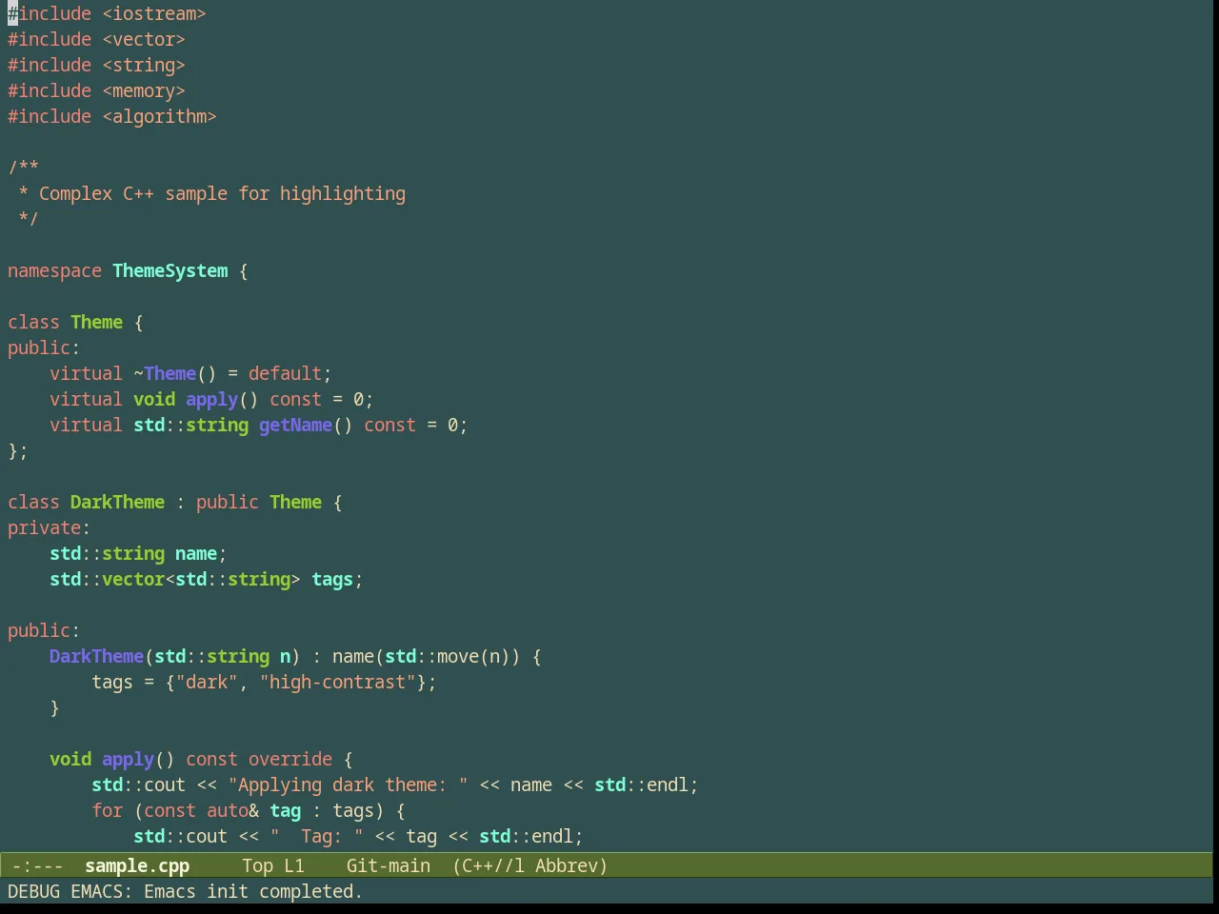The height and width of the screenshot is (914, 1219).
Task: Click 'public' in 'class DarkTheme : public Theme'
Action: point(227,502)
